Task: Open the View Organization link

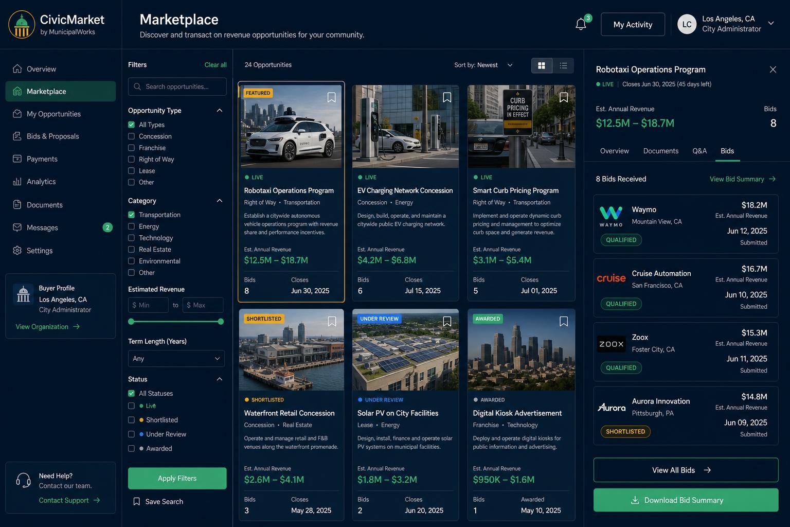Action: [48, 327]
